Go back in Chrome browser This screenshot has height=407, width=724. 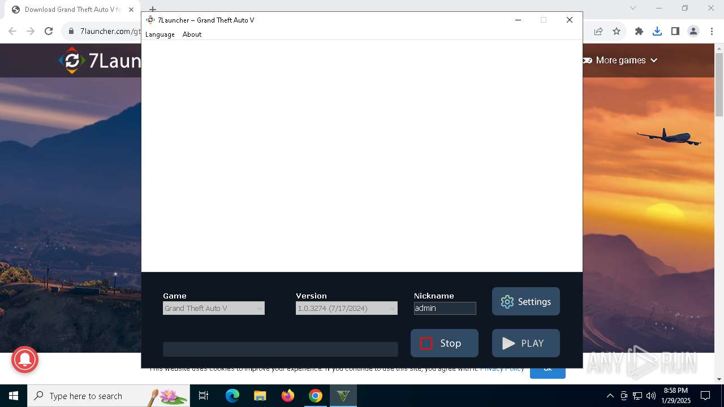point(12,31)
